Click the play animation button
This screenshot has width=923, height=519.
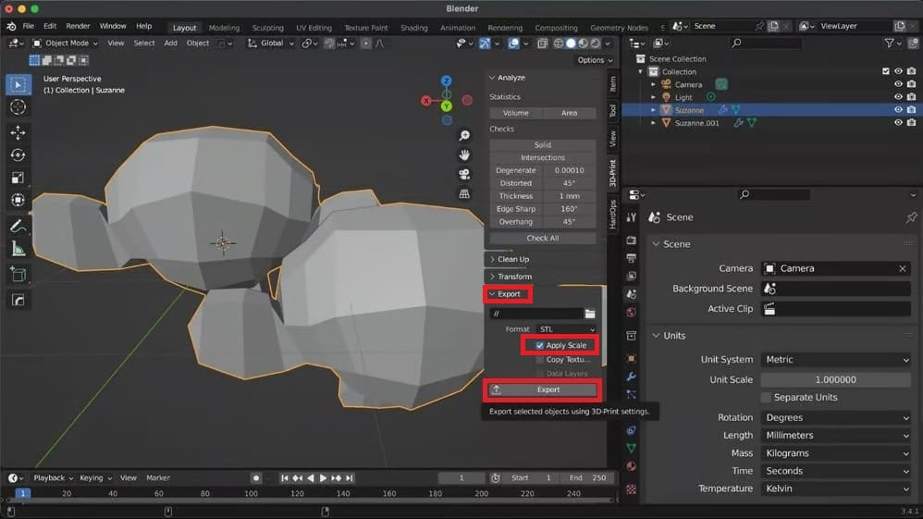click(323, 478)
